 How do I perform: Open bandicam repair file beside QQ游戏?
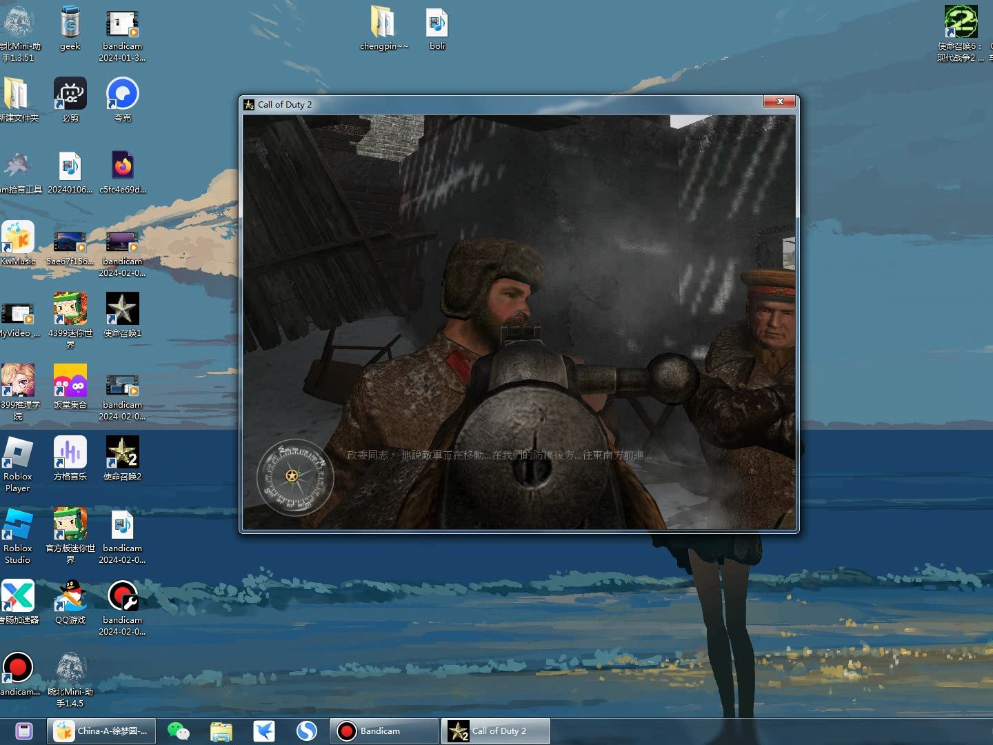(123, 608)
